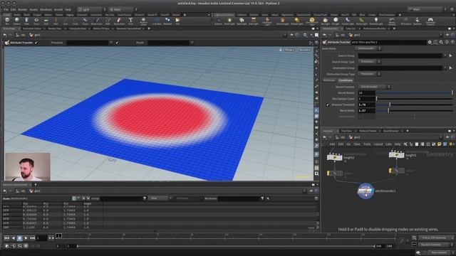Open the Render menu

pyautogui.click(x=22, y=9)
